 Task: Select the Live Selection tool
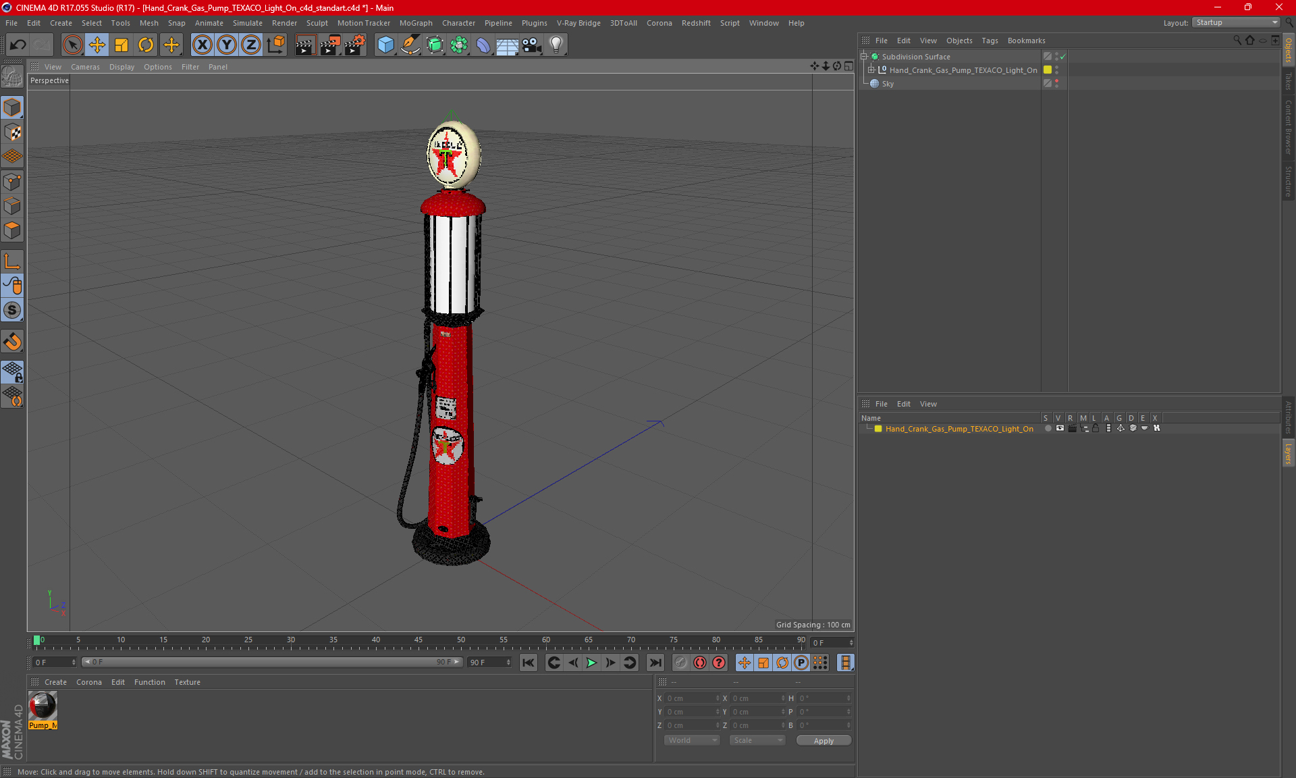click(x=72, y=45)
